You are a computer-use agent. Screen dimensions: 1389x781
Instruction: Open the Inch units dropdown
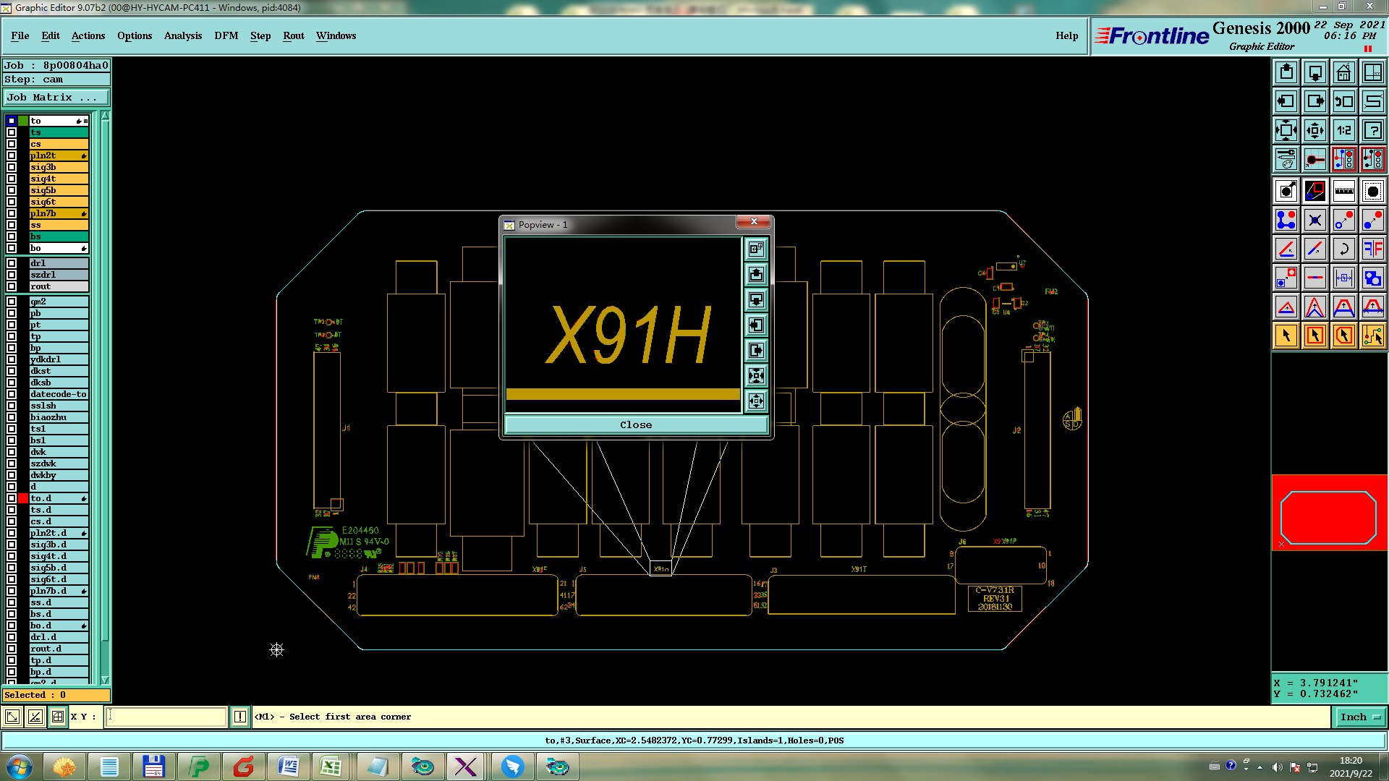1361,717
